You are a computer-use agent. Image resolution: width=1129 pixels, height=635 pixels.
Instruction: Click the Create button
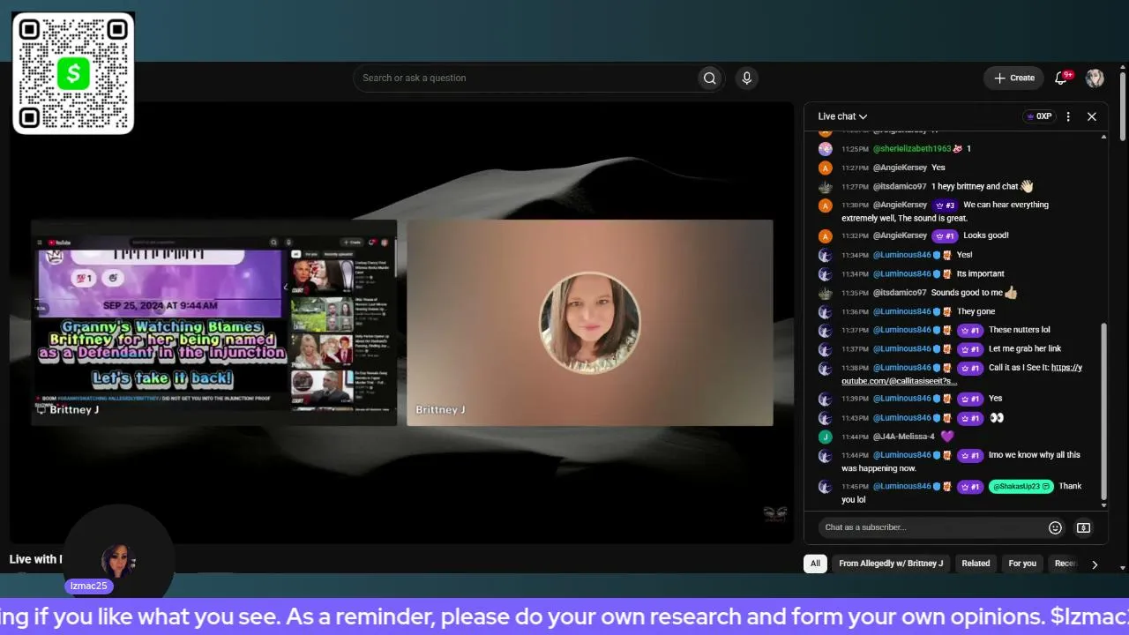coord(1014,78)
